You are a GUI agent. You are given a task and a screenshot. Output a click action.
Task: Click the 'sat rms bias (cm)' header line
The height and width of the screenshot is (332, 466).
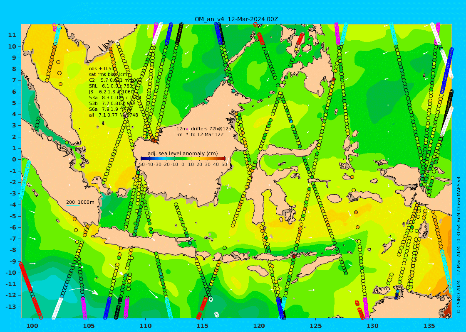coord(109,74)
